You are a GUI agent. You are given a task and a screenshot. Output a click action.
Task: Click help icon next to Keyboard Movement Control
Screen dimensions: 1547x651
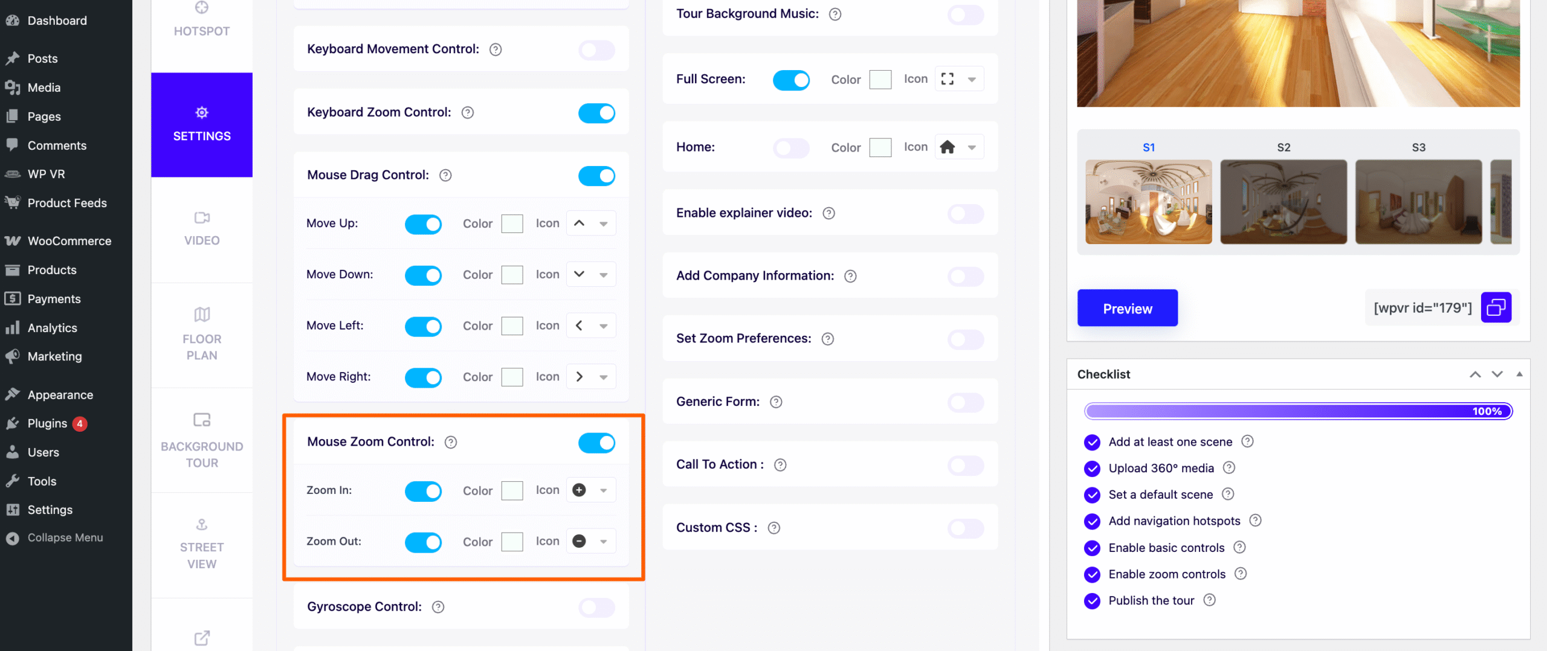coord(496,50)
